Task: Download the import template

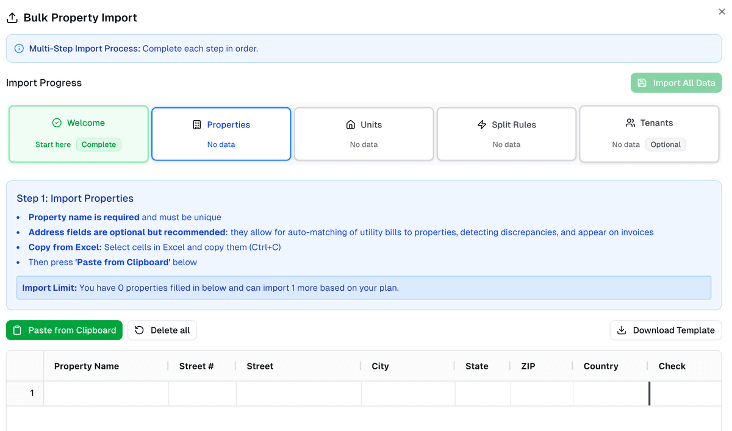Action: pos(666,330)
